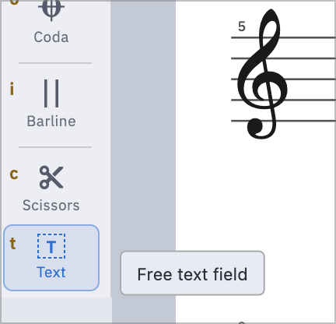The image size is (336, 324).
Task: Select the Coda symbol icon
Action: (51, 9)
